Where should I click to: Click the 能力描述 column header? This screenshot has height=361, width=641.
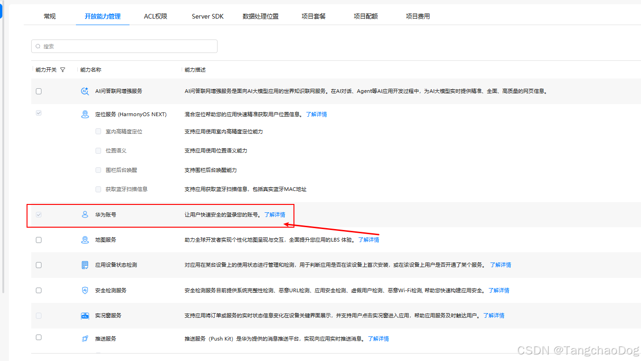click(195, 70)
